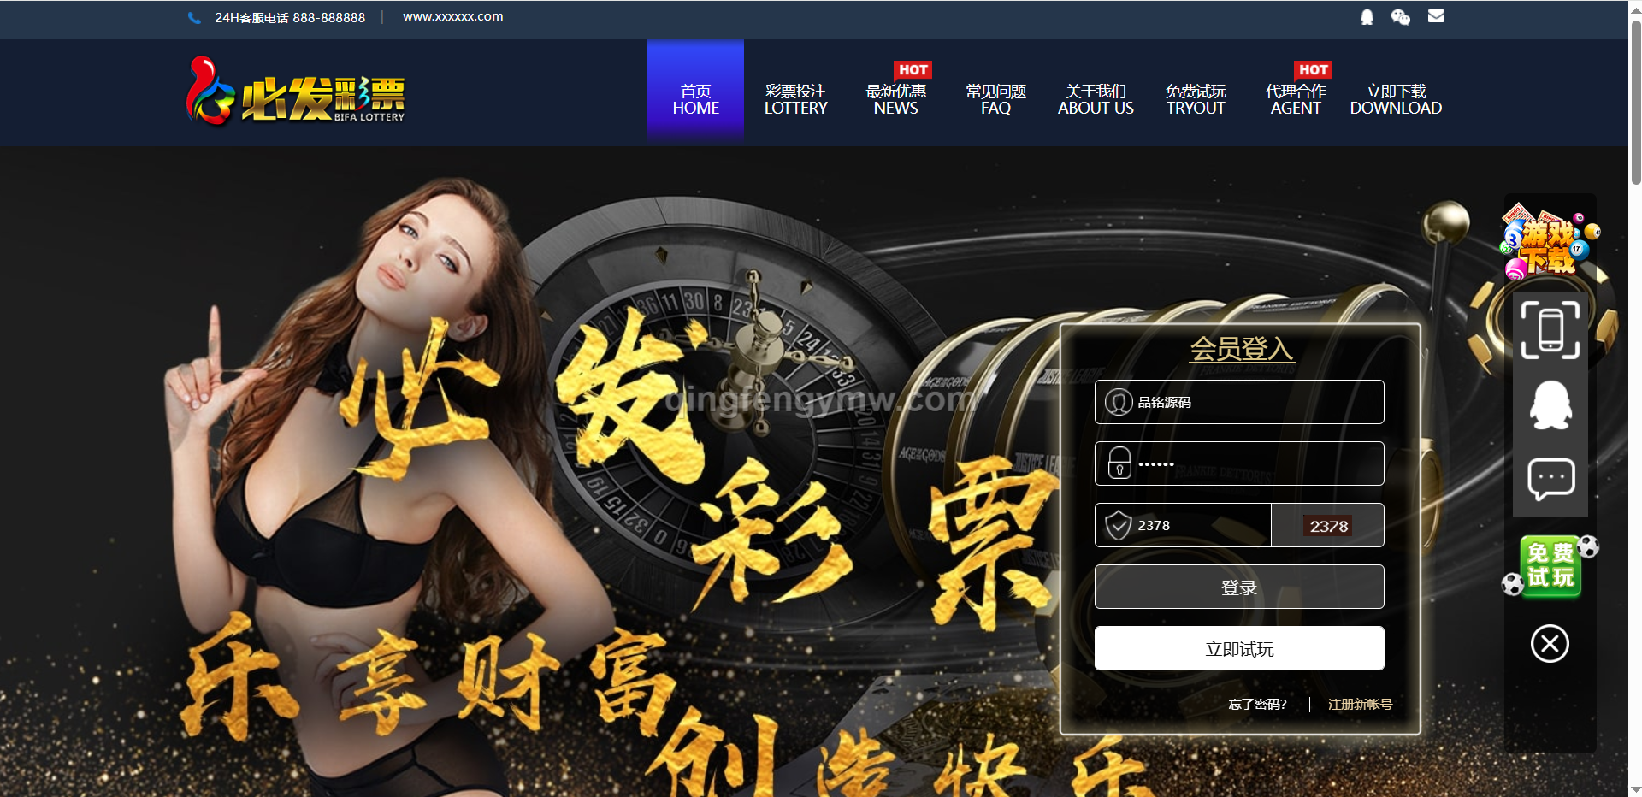1642x797 pixels.
Task: Open the LOTTERY menu item
Action: [x=795, y=99]
